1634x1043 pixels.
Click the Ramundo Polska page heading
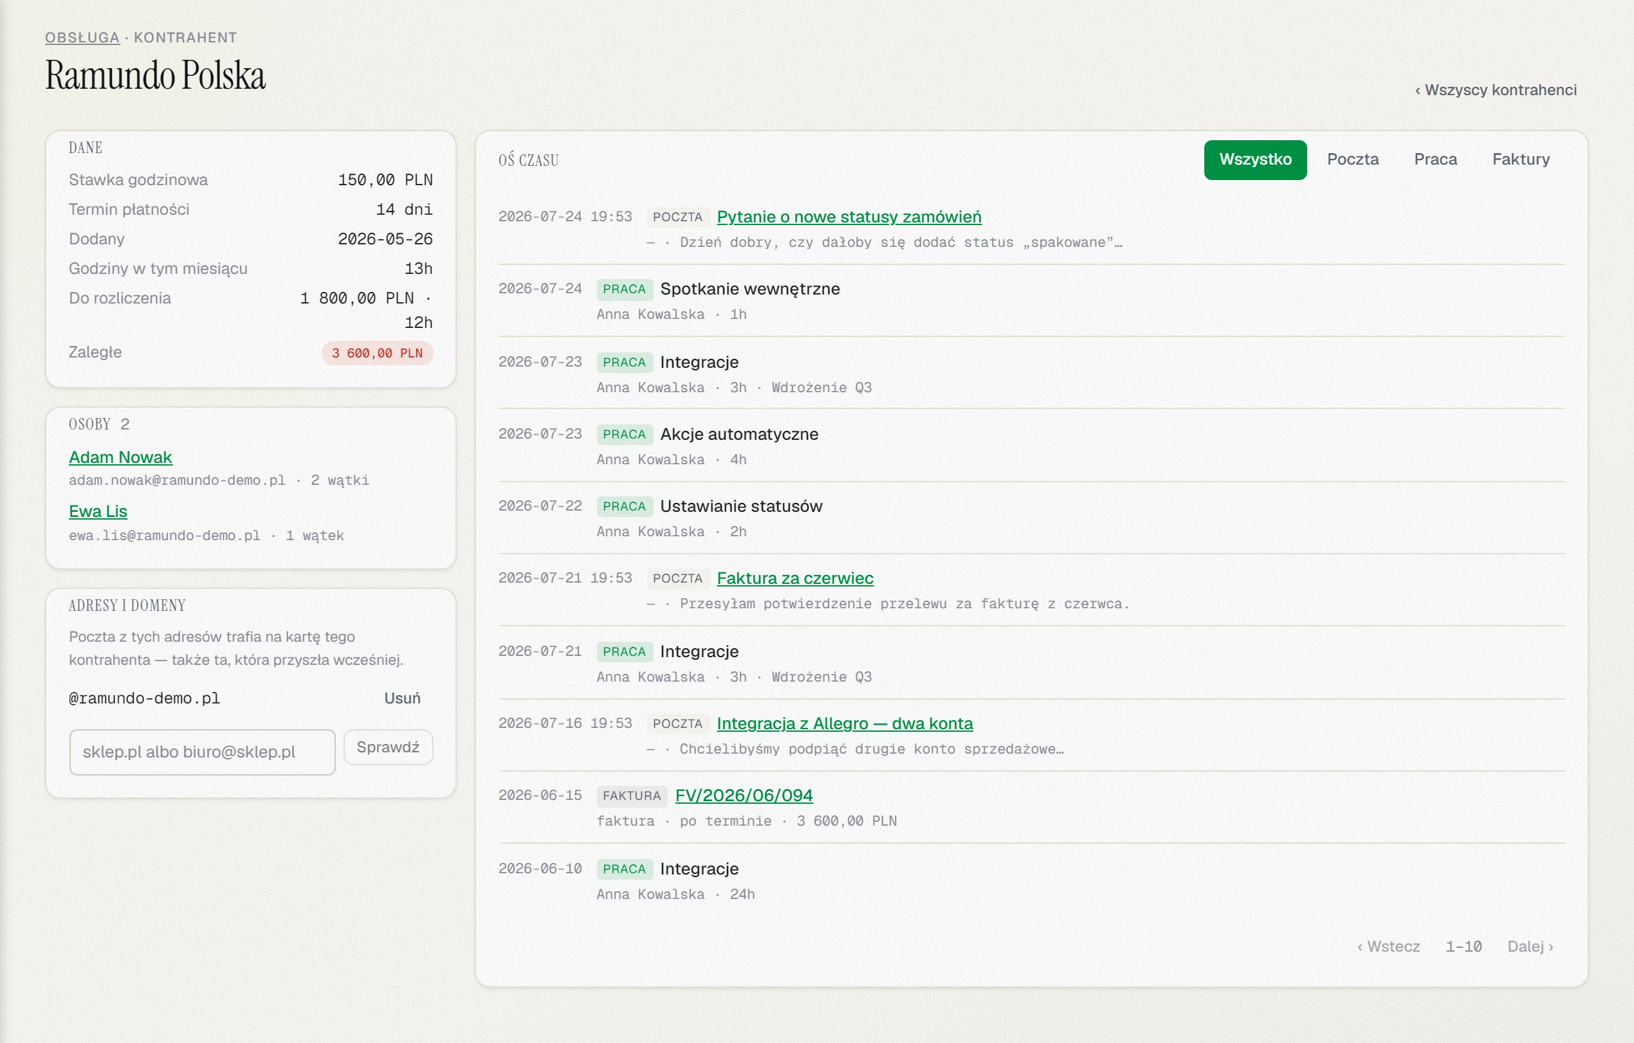point(156,75)
